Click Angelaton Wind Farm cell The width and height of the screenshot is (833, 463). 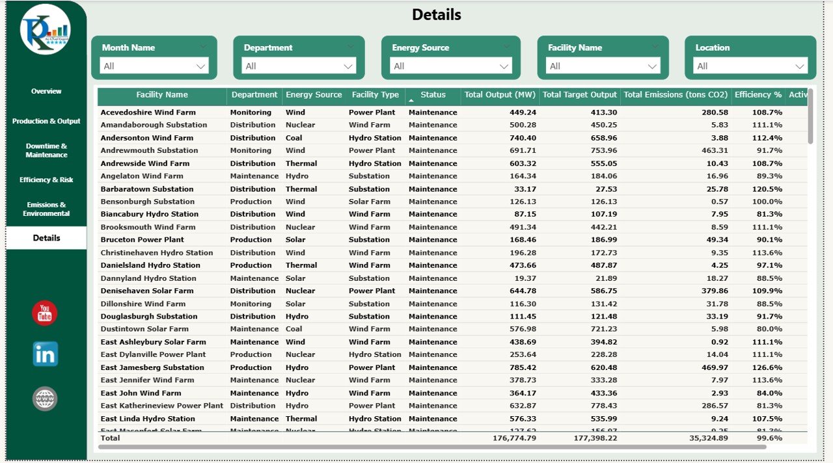pos(142,176)
